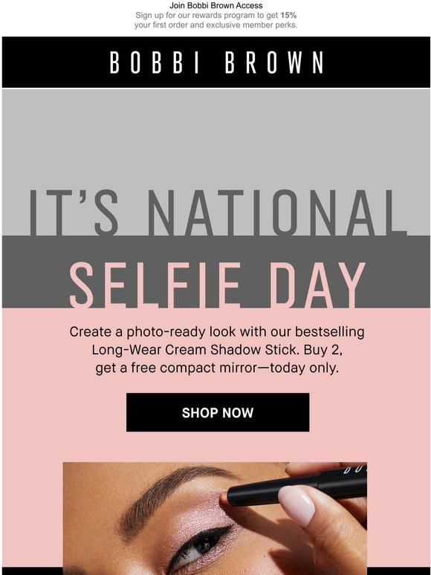
Task: Open the eye makeup product photo
Action: (215, 519)
